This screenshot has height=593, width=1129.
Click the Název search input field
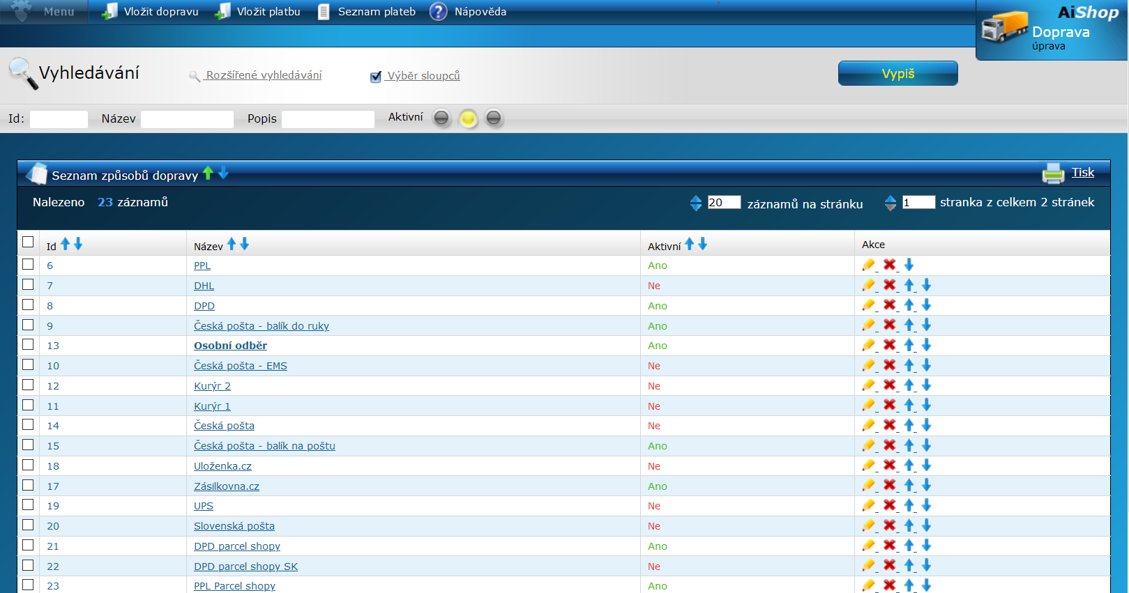pos(187,119)
